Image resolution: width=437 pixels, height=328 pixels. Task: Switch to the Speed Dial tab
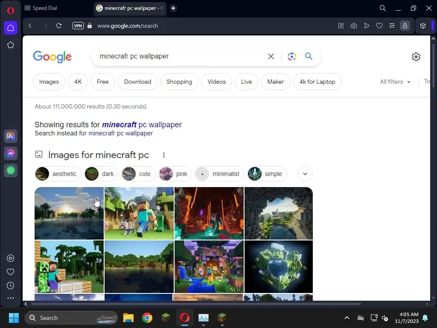pos(41,8)
